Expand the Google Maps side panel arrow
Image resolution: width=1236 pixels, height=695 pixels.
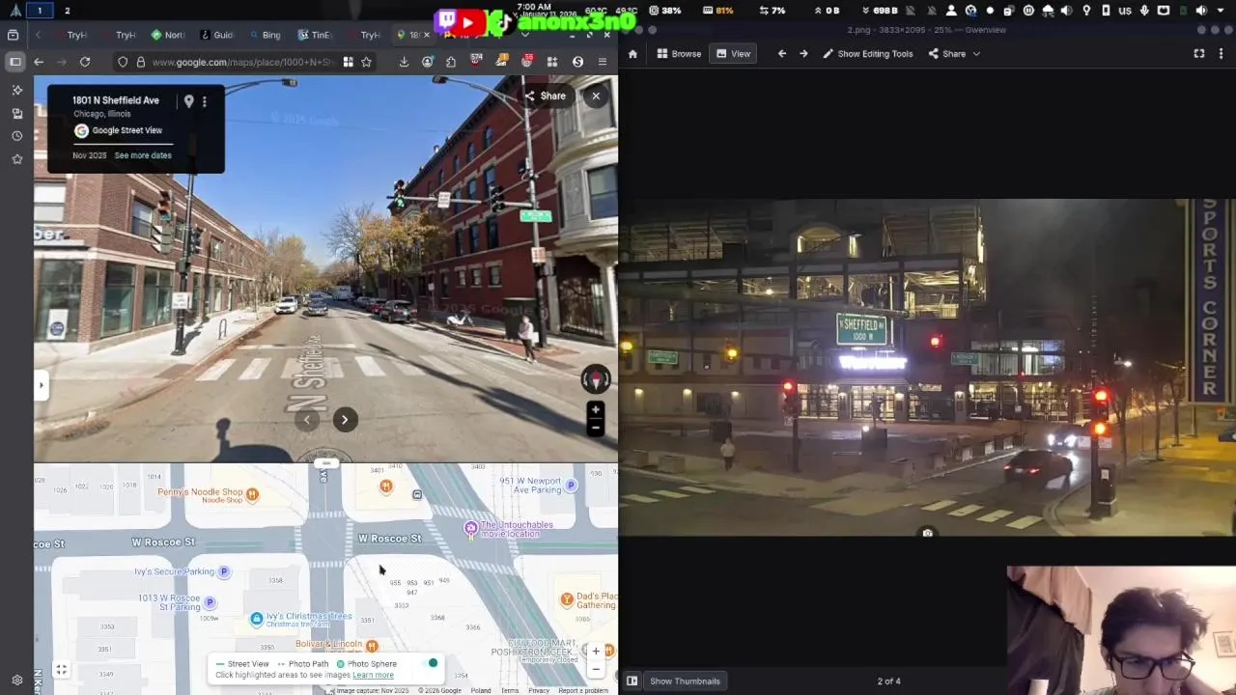point(41,385)
